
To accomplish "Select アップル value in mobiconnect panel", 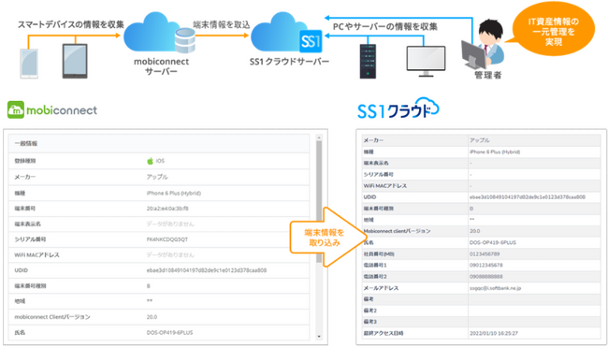I will (x=157, y=177).
